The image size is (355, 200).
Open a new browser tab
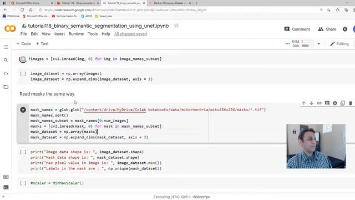click(196, 3)
